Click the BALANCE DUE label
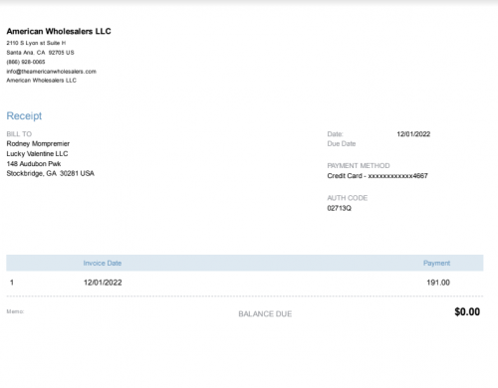Image resolution: width=498 pixels, height=388 pixels. point(265,314)
